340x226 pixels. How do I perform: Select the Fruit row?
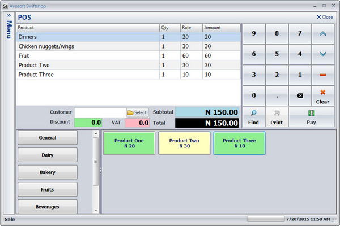129,55
